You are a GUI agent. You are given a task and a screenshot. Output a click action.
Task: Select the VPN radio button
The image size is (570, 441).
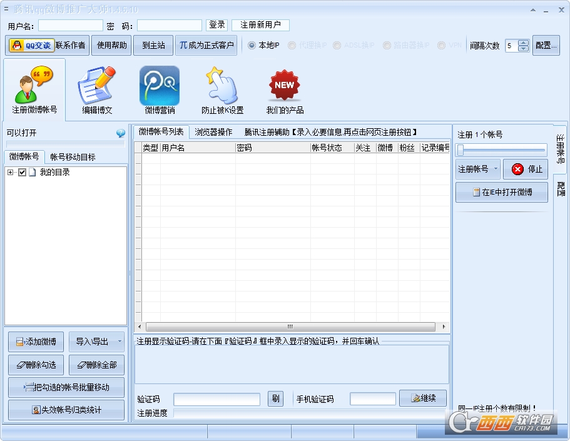[441, 46]
